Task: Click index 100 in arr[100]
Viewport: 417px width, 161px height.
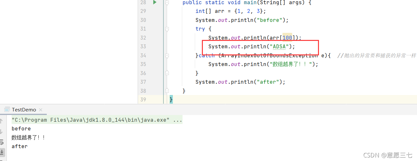Action: (x=287, y=38)
